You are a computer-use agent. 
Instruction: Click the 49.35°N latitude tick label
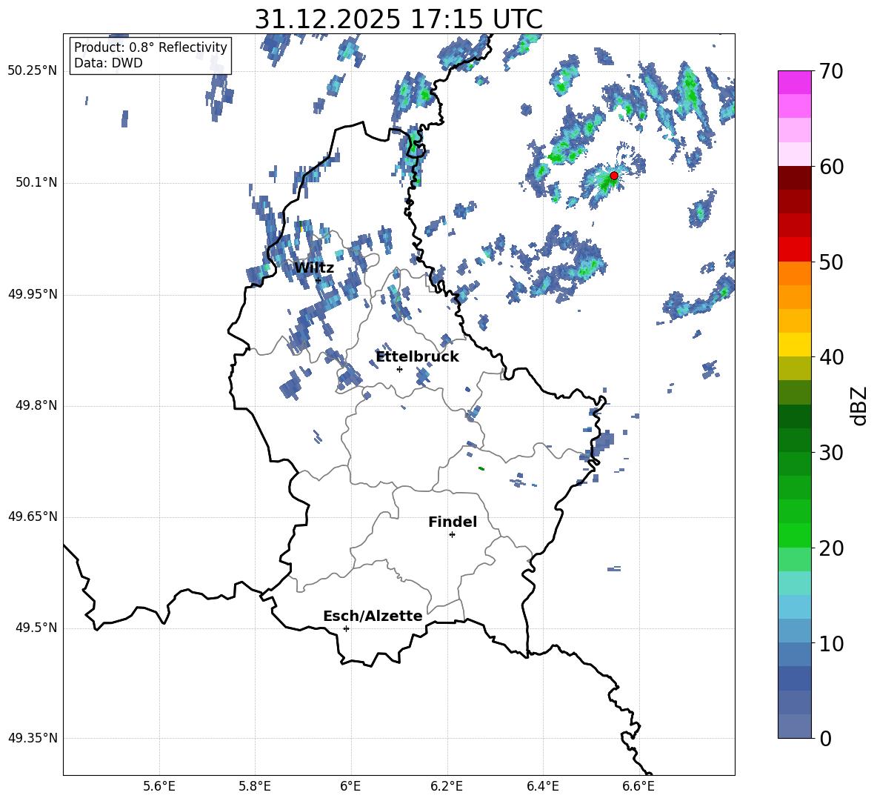tap(32, 739)
